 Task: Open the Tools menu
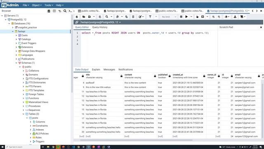point(49,5)
